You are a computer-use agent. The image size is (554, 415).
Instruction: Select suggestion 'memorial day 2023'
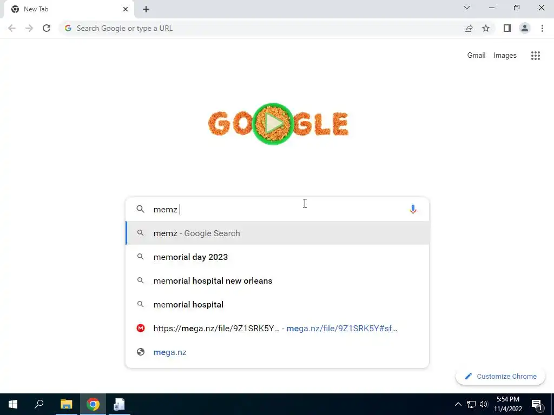click(x=278, y=257)
